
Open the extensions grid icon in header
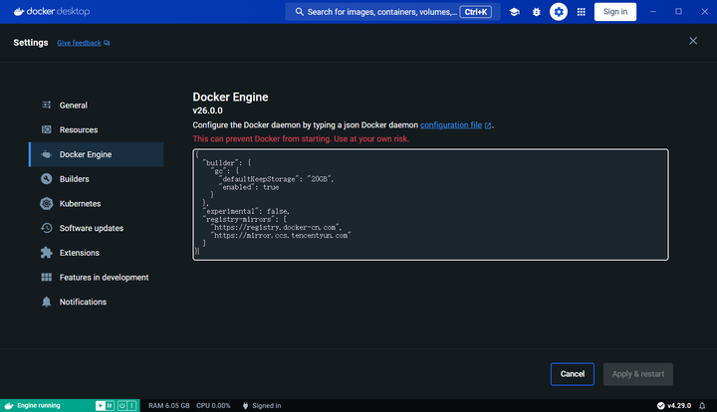[581, 12]
